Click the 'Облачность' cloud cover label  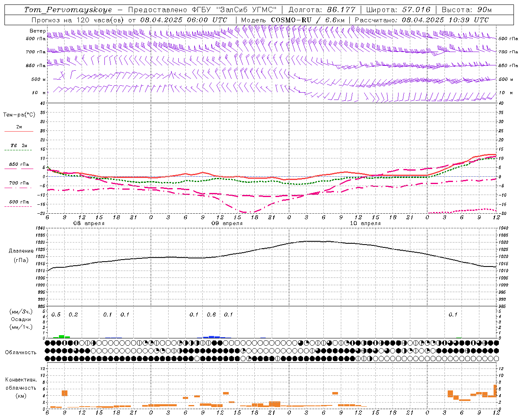[21, 353]
